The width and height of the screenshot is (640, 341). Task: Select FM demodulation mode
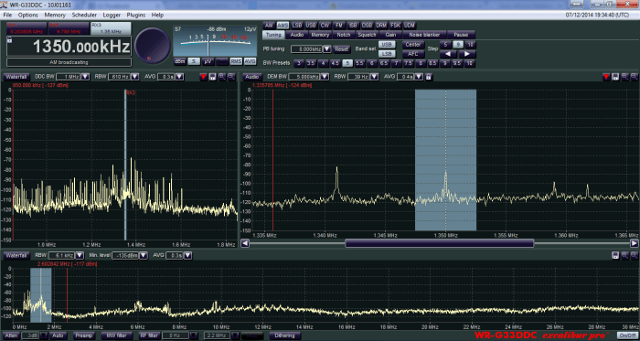point(338,25)
